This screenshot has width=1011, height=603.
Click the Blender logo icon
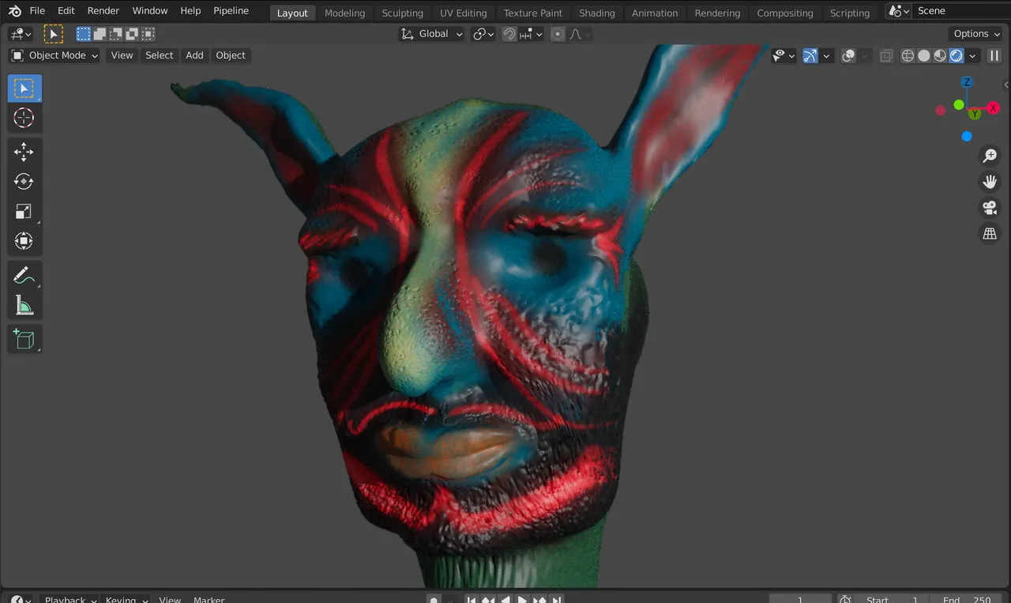[14, 11]
